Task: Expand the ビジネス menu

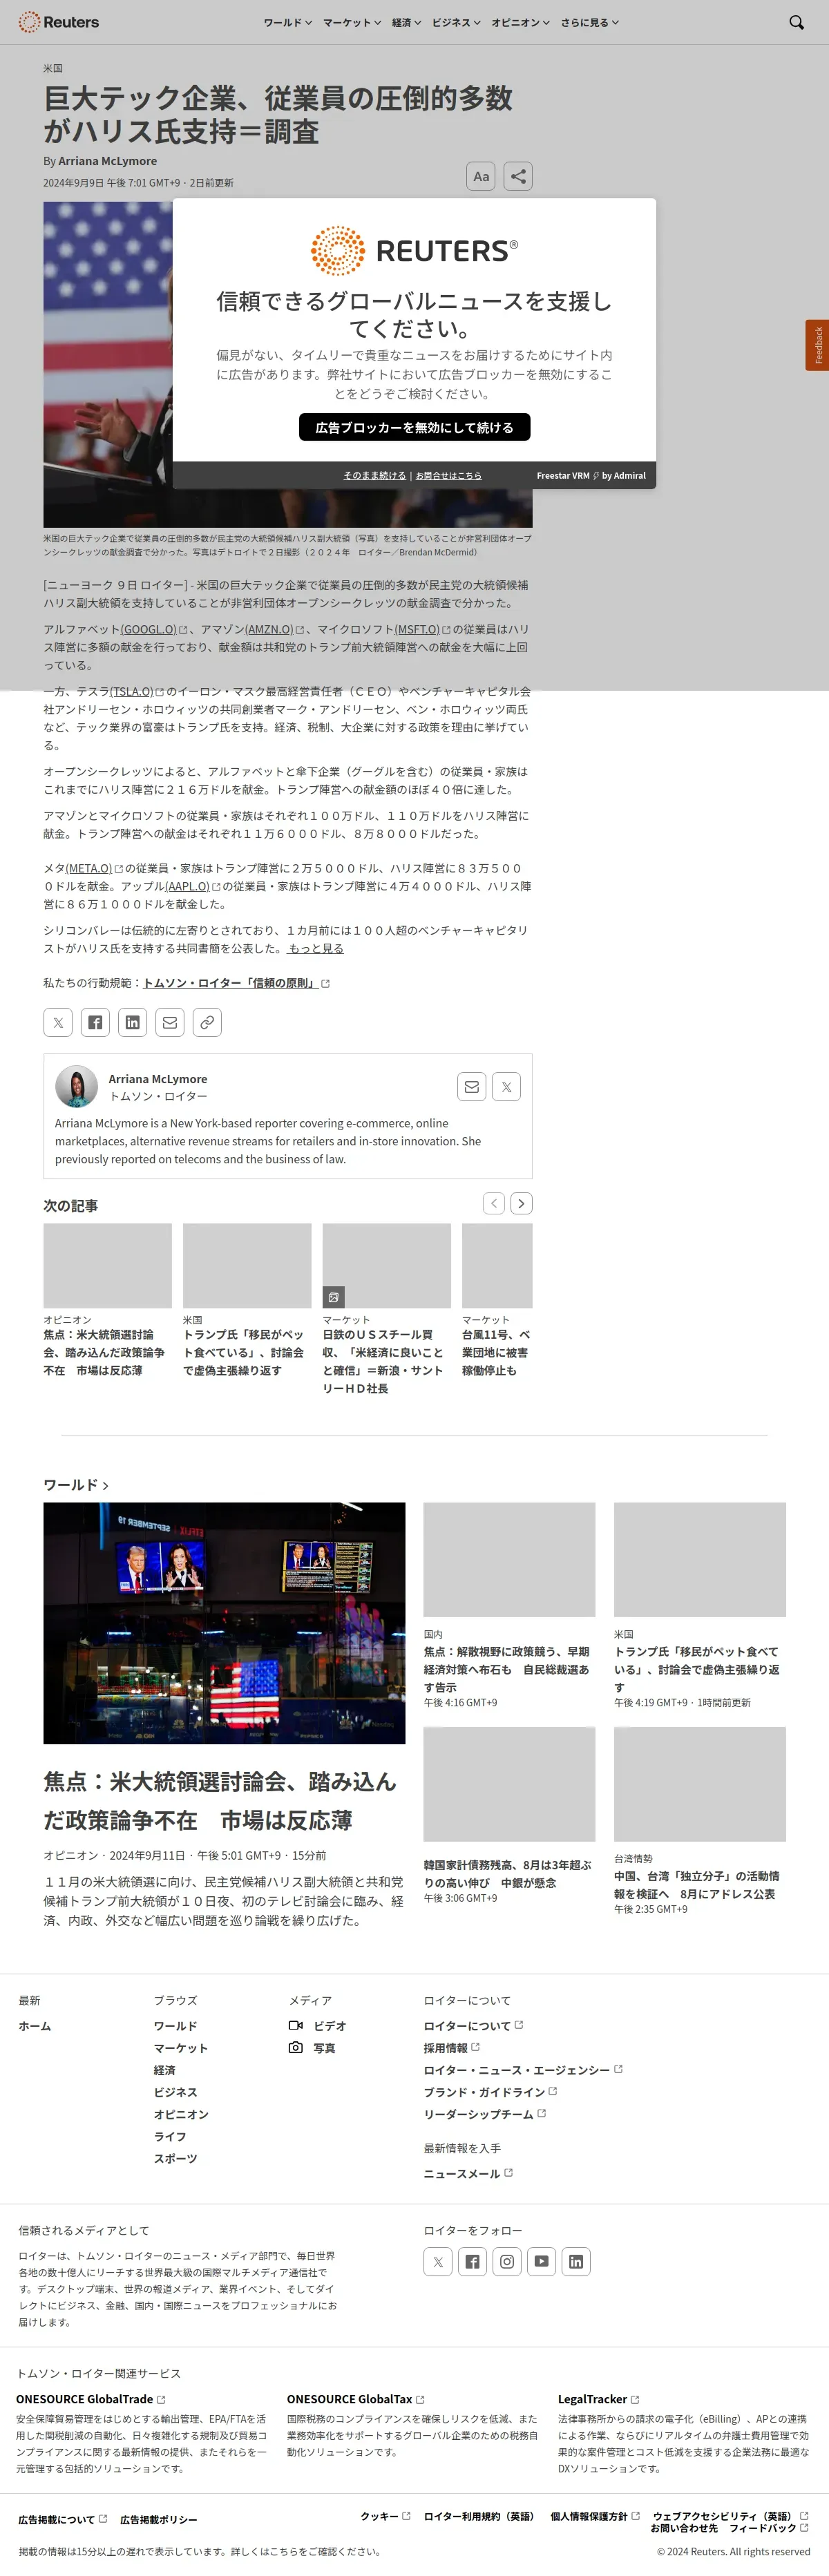Action: pos(456,22)
